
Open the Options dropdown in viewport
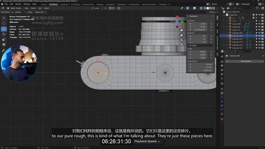(213, 12)
